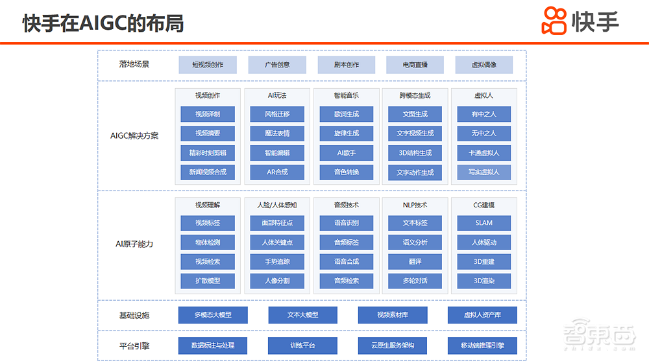
Task: Choose the 人像分割 box
Action: 277,281
